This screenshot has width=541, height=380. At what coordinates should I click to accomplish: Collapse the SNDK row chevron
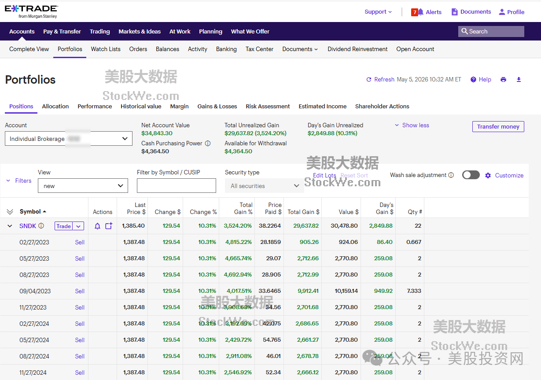10,226
